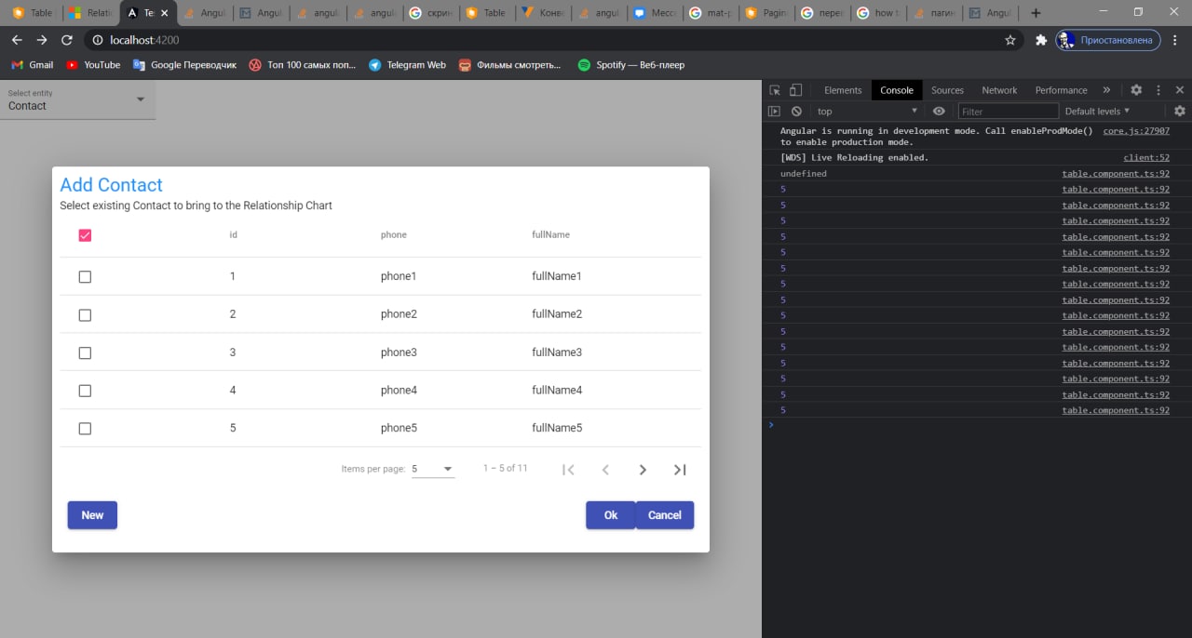Open a new browser tab

coord(1036,13)
